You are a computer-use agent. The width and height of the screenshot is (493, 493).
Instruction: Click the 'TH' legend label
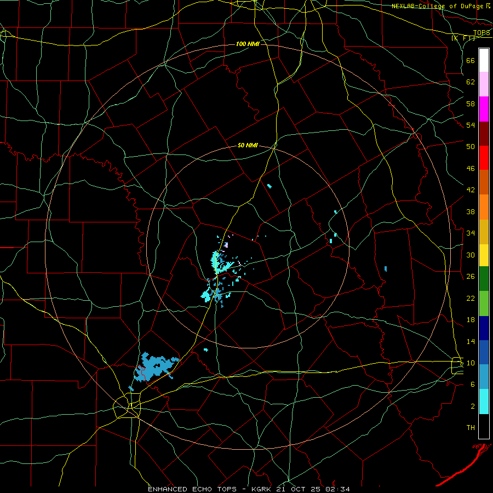[x=471, y=428]
